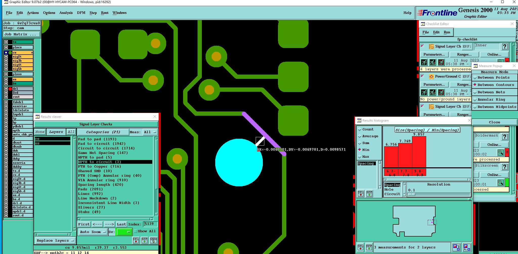The image size is (518, 254).
Task: Select ss layer in Results viewer list
Action: pyautogui.click(x=53, y=143)
